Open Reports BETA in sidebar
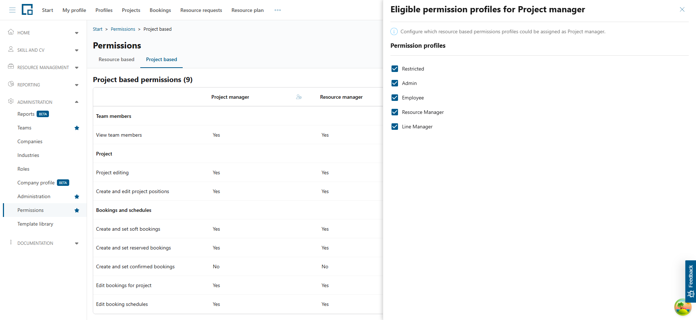This screenshot has width=696, height=320. (x=33, y=114)
